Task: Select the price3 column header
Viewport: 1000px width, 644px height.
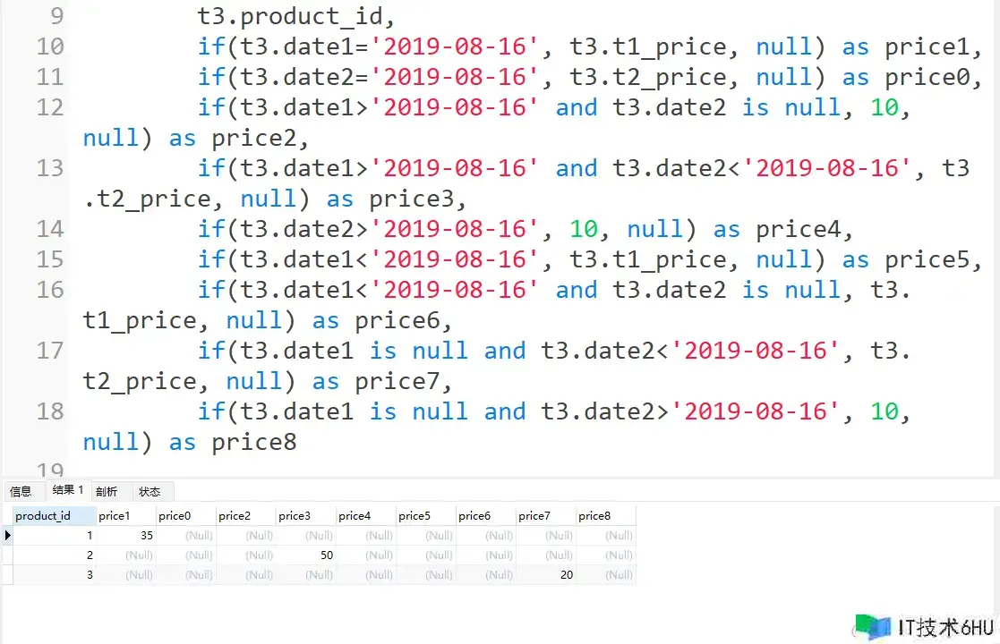Action: click(x=305, y=515)
